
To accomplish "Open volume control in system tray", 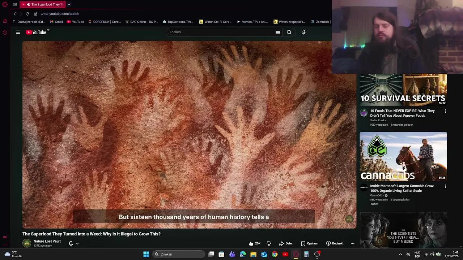I will point(432,254).
